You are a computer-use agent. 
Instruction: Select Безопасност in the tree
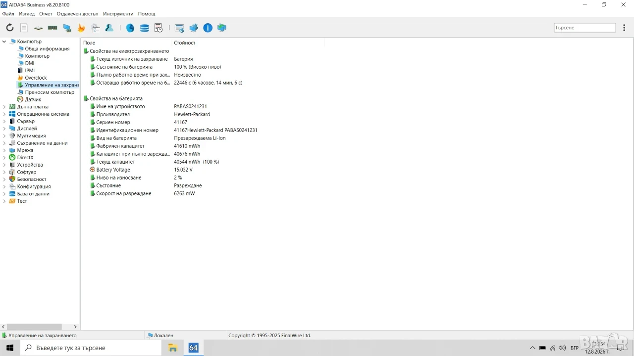[x=32, y=179]
